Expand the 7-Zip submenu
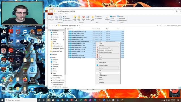 [108, 43]
